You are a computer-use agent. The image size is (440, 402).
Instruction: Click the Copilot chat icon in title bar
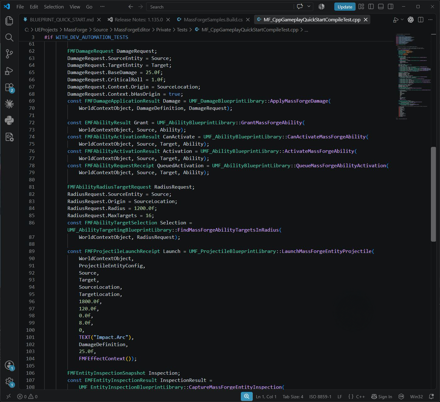[300, 7]
